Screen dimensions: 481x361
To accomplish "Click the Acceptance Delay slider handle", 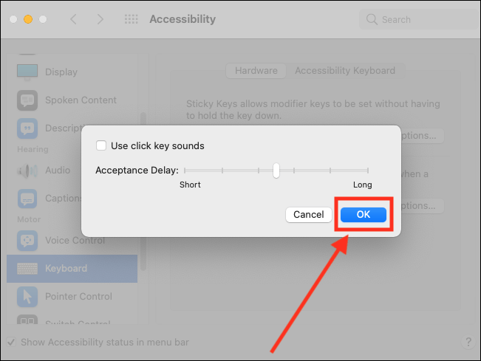I will [276, 171].
